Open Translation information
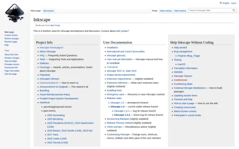 (x=186, y=68)
